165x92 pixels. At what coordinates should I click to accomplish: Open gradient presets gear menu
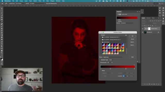tap(126, 35)
